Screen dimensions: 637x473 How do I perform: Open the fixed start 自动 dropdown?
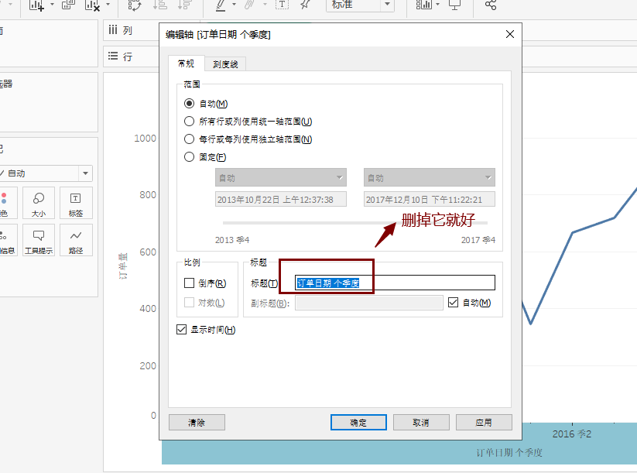[281, 177]
